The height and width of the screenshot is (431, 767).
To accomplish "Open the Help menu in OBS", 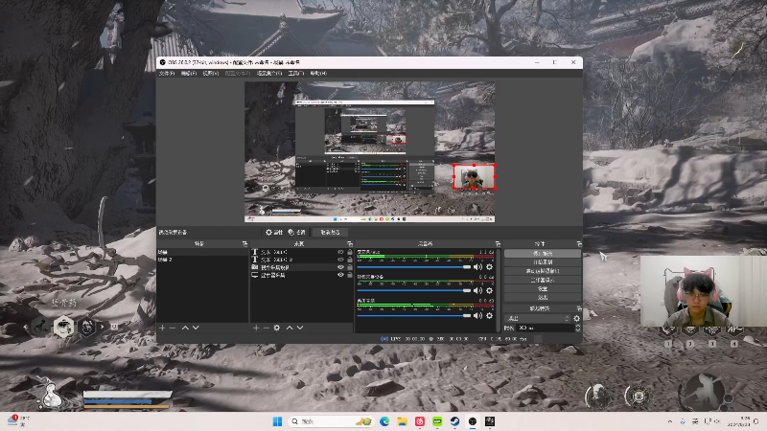I will coord(318,74).
